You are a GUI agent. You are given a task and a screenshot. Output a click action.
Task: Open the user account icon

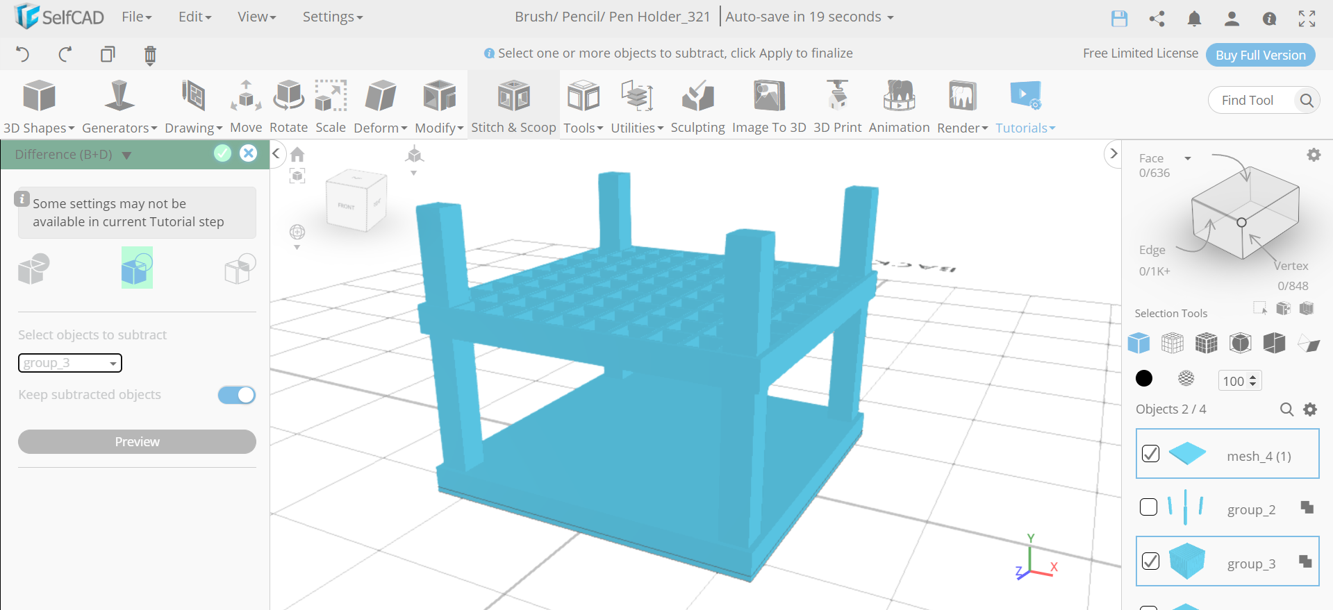pyautogui.click(x=1232, y=19)
